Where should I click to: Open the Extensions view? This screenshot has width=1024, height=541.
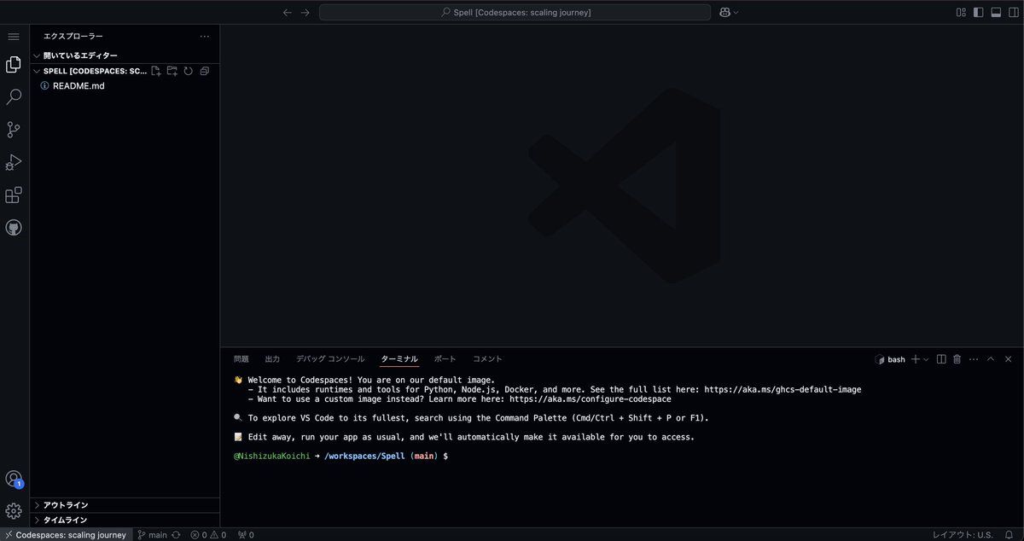pos(14,195)
